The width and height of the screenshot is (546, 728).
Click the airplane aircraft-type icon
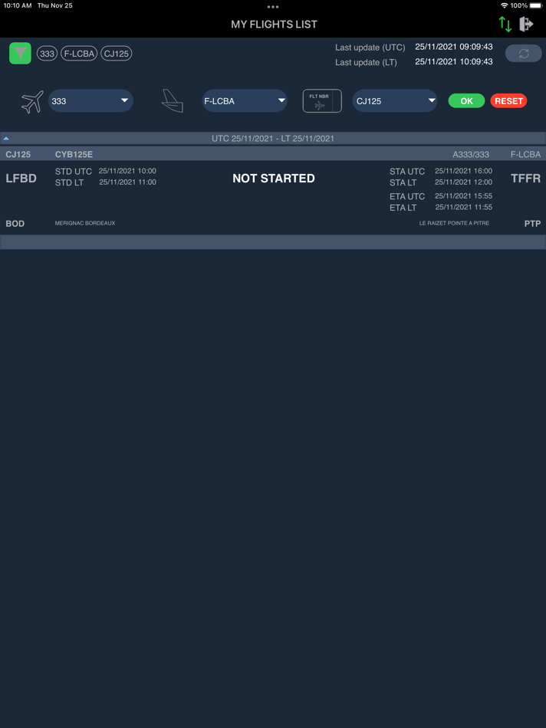(32, 101)
